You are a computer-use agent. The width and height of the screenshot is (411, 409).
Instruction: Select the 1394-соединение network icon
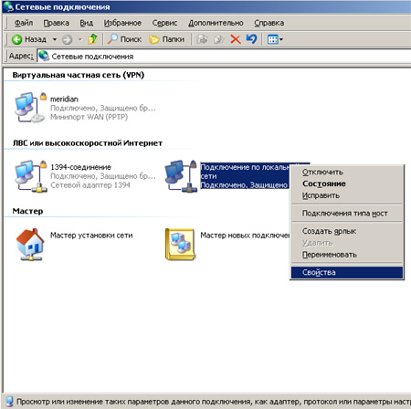click(x=30, y=176)
